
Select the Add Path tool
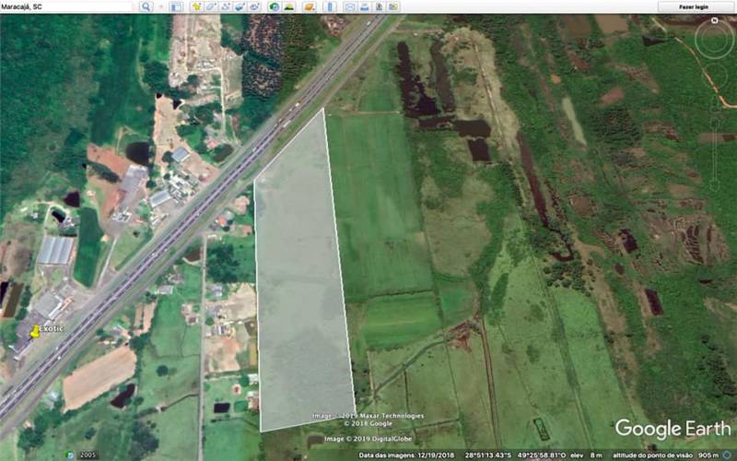click(226, 6)
